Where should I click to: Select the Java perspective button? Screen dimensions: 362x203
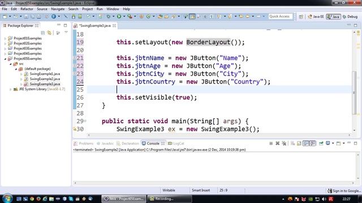(333, 16)
